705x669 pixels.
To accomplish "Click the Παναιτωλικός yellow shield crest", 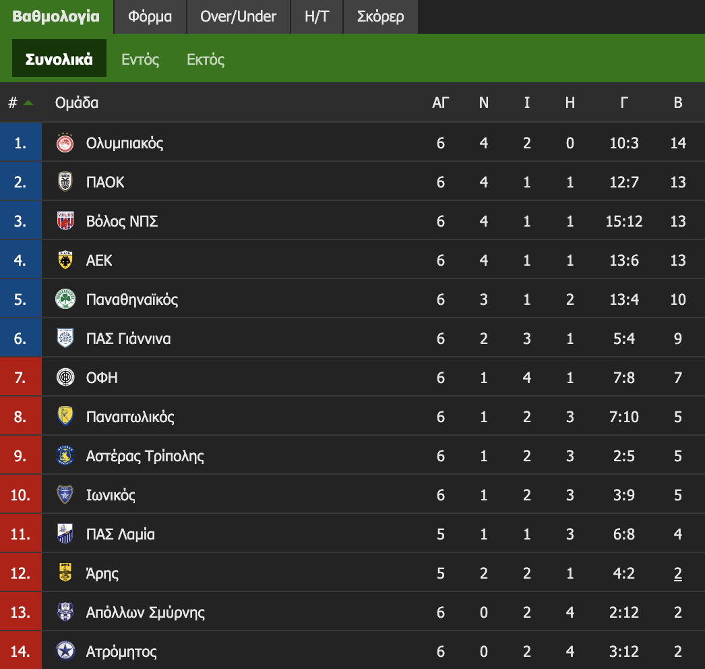I will point(65,417).
